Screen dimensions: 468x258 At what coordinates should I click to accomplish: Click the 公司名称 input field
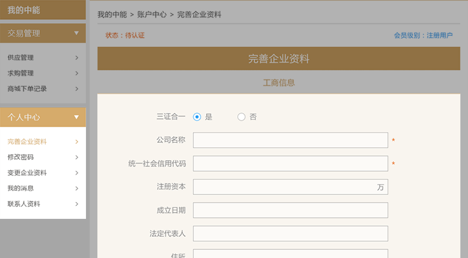coord(290,140)
